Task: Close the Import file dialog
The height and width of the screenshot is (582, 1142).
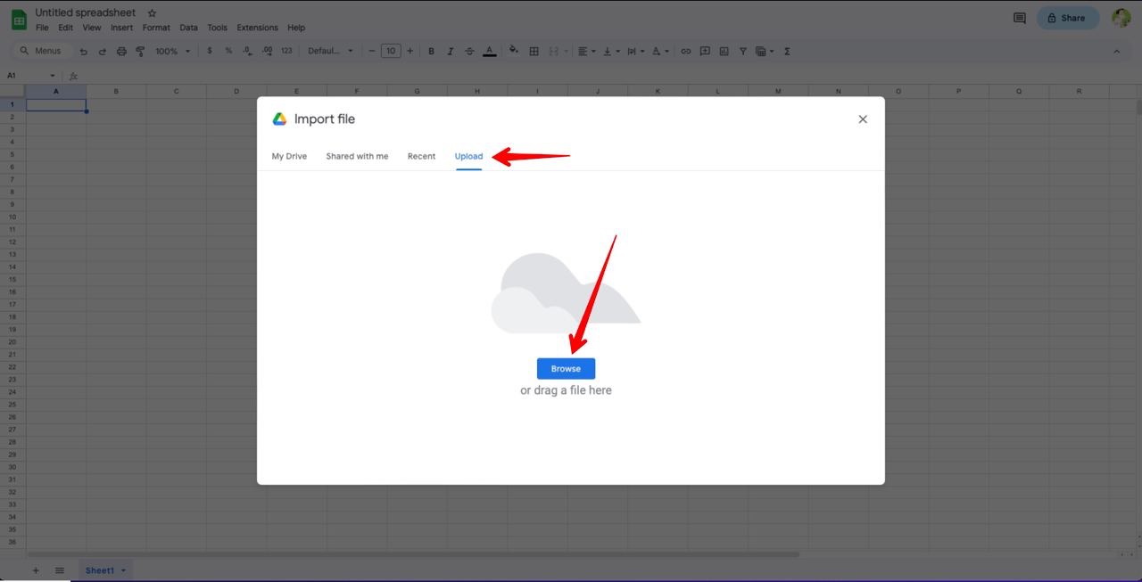Action: pos(863,119)
